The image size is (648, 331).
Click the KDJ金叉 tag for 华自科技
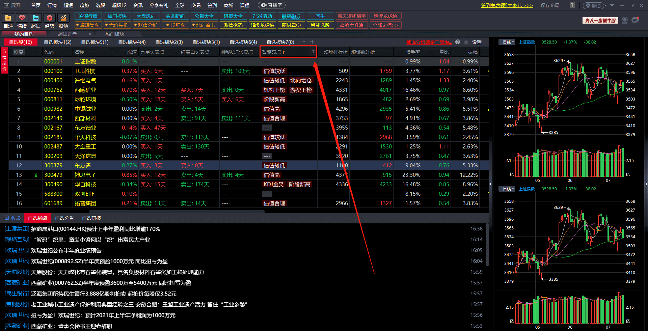pyautogui.click(x=274, y=185)
